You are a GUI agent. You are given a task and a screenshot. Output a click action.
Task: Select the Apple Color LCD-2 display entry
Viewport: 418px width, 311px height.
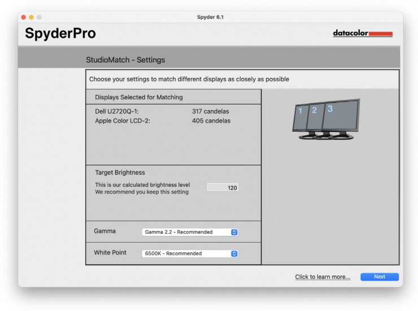click(122, 121)
